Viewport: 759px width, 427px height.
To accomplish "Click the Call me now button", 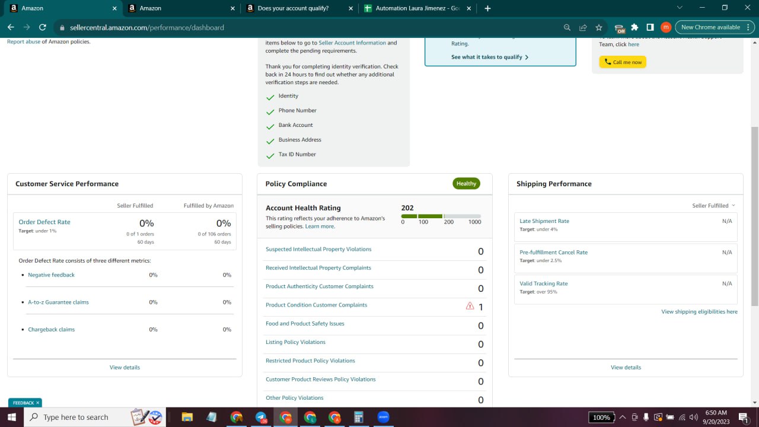I will click(x=623, y=62).
